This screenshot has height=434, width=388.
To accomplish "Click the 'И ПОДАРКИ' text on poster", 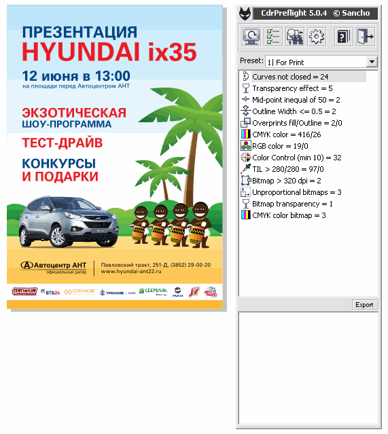I will coord(60,177).
